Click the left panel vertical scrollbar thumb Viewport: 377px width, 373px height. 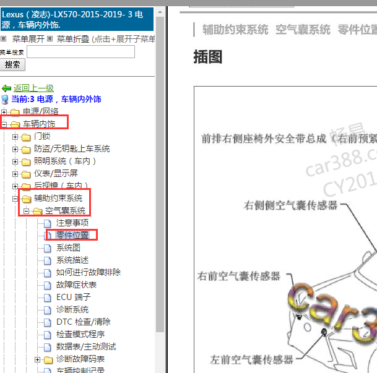coord(160,174)
